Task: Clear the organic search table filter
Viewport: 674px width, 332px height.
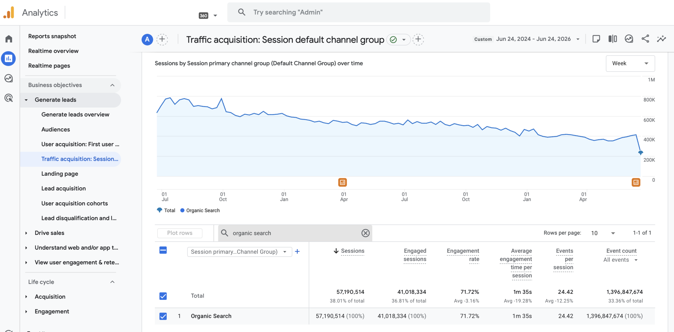Action: click(x=365, y=233)
